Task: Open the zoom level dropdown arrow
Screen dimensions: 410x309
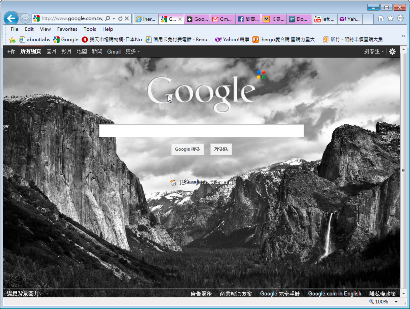Action: click(396, 302)
